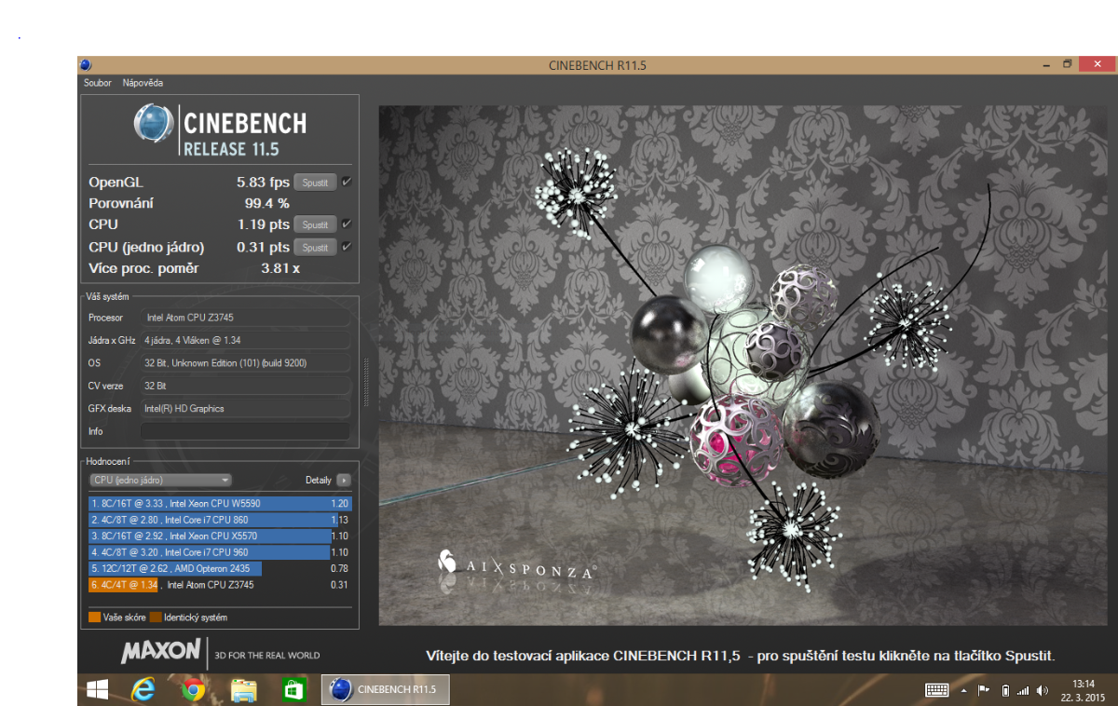This screenshot has height=706, width=1118.
Task: Expand the CPU (jedno jádro) ranking dropdown
Action: (160, 481)
